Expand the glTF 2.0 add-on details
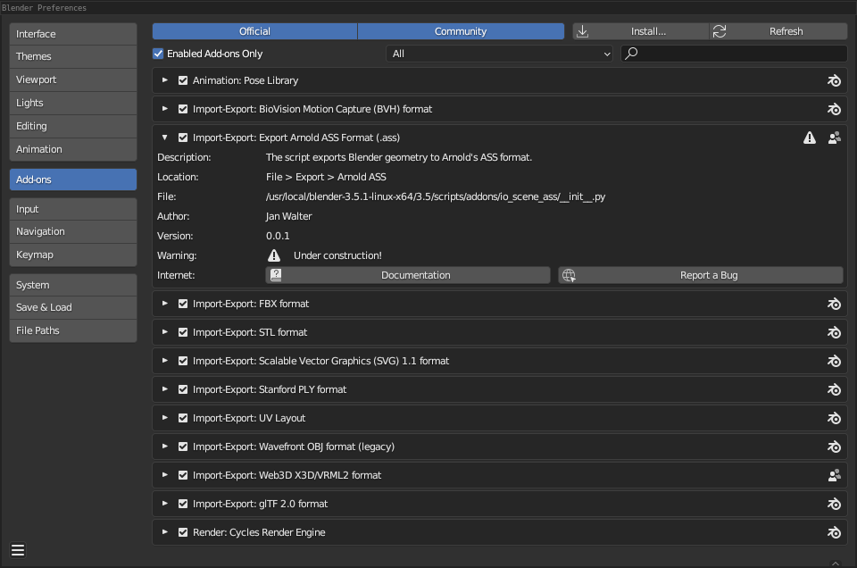The image size is (857, 568). pos(164,504)
